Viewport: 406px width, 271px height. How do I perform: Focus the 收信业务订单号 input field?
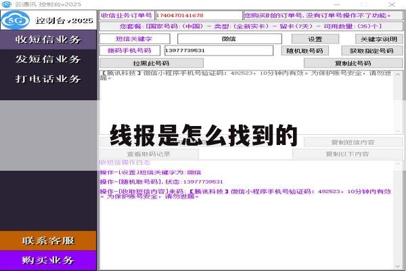tap(198, 16)
